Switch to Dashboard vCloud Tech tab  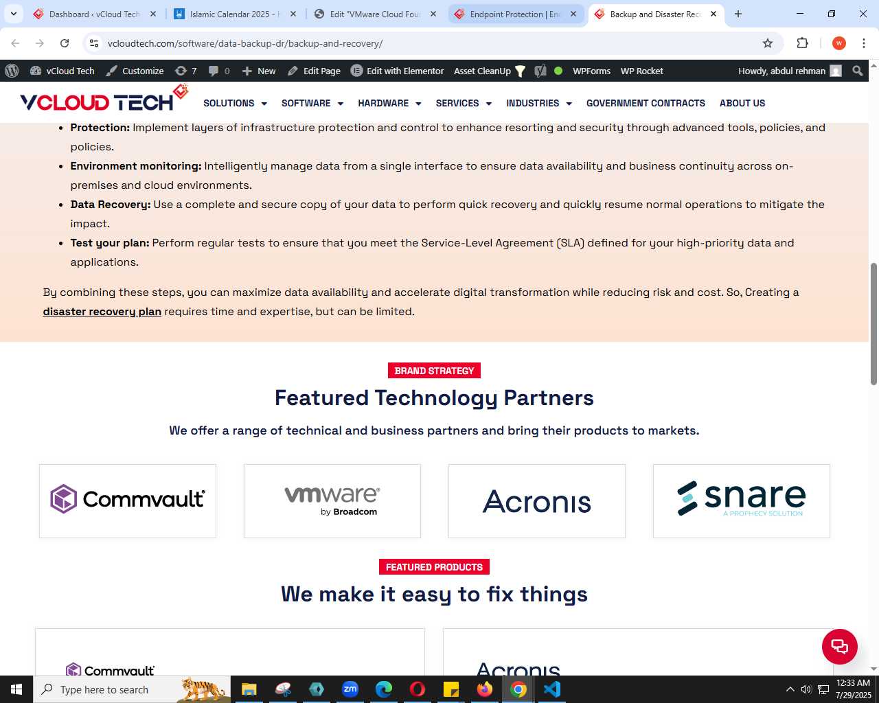95,14
